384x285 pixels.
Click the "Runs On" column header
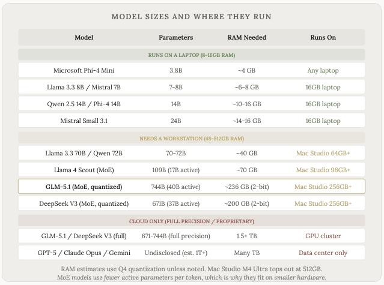323,37
